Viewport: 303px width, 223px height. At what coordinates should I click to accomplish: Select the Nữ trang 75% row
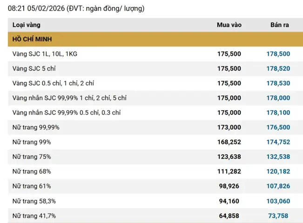155,157
